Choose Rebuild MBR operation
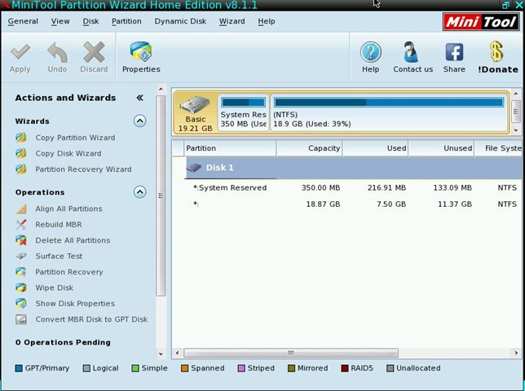This screenshot has height=391, width=525. [59, 225]
